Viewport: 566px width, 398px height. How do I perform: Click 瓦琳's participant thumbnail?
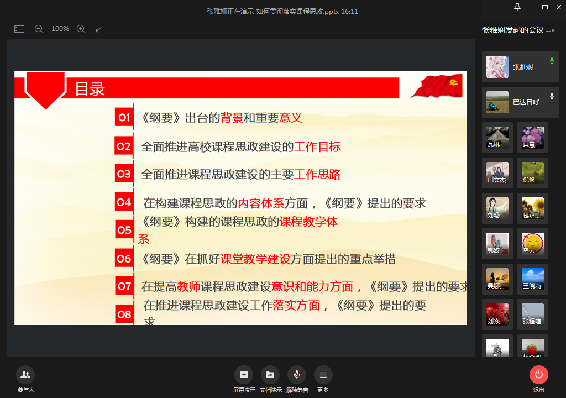[497, 137]
